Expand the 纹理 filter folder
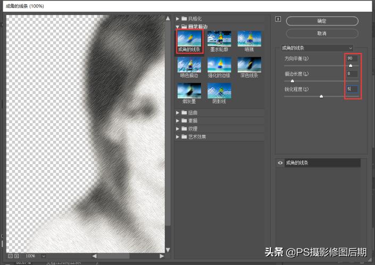The width and height of the screenshot is (375, 265). (x=178, y=129)
